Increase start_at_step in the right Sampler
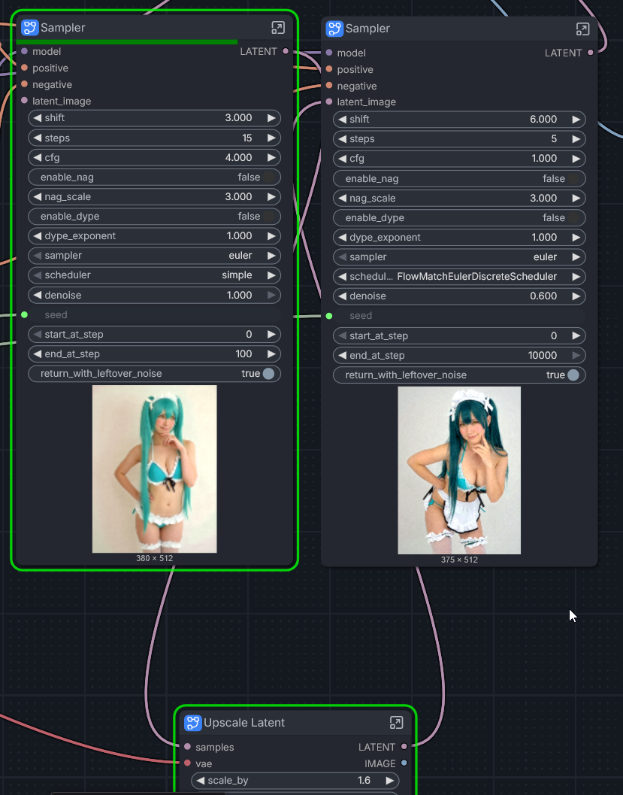 click(576, 335)
